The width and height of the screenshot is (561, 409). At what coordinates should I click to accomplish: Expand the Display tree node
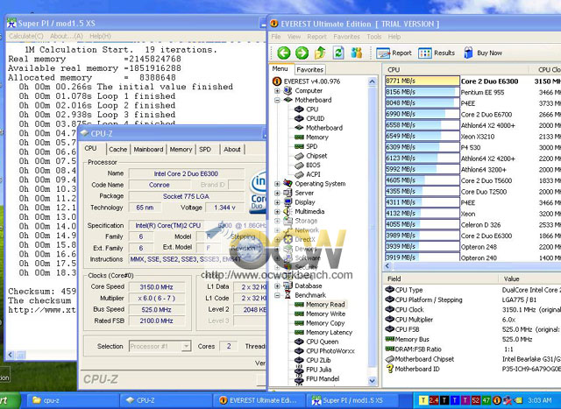pos(277,202)
